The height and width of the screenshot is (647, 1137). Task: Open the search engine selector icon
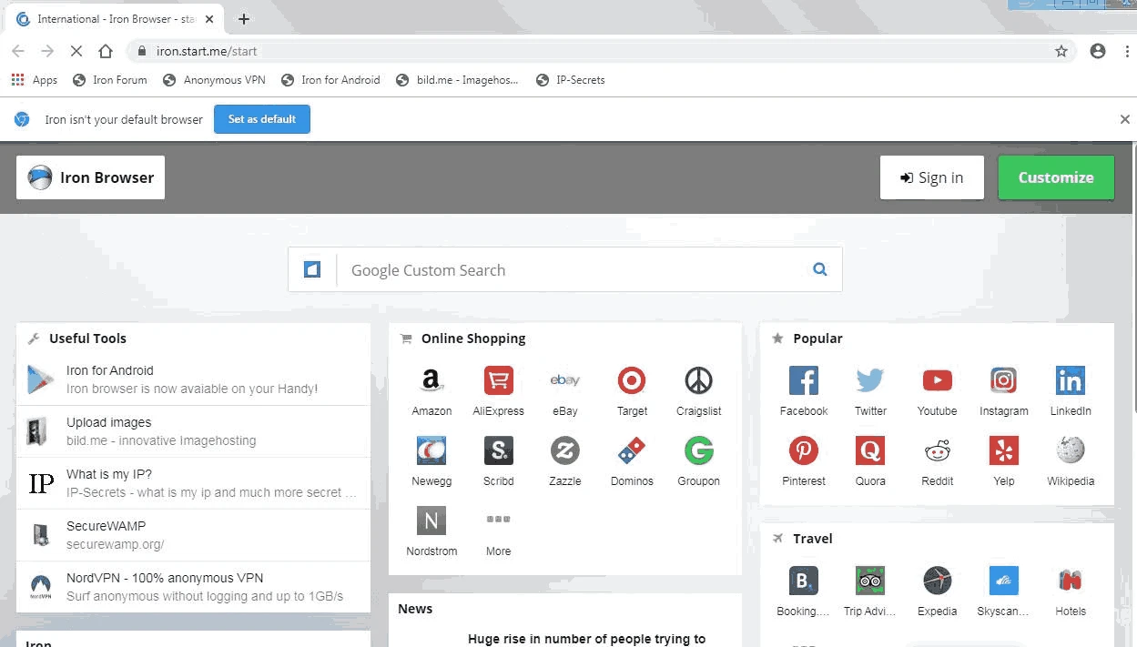click(x=312, y=269)
